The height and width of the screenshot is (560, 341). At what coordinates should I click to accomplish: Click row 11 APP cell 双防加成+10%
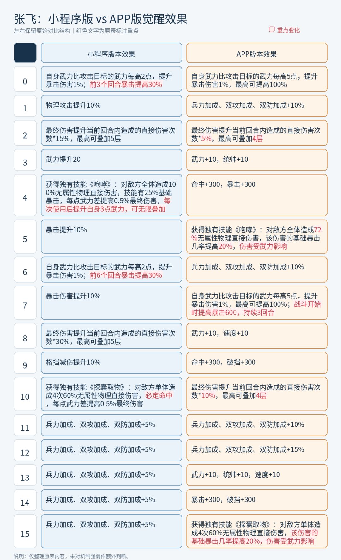click(x=257, y=425)
